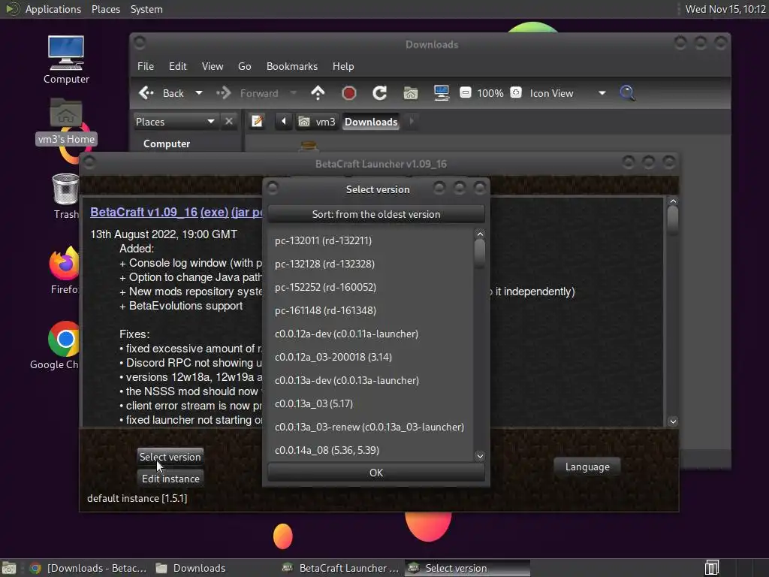Click workspace switcher icon bottom right
Image resolution: width=769 pixels, height=577 pixels.
coord(712,568)
